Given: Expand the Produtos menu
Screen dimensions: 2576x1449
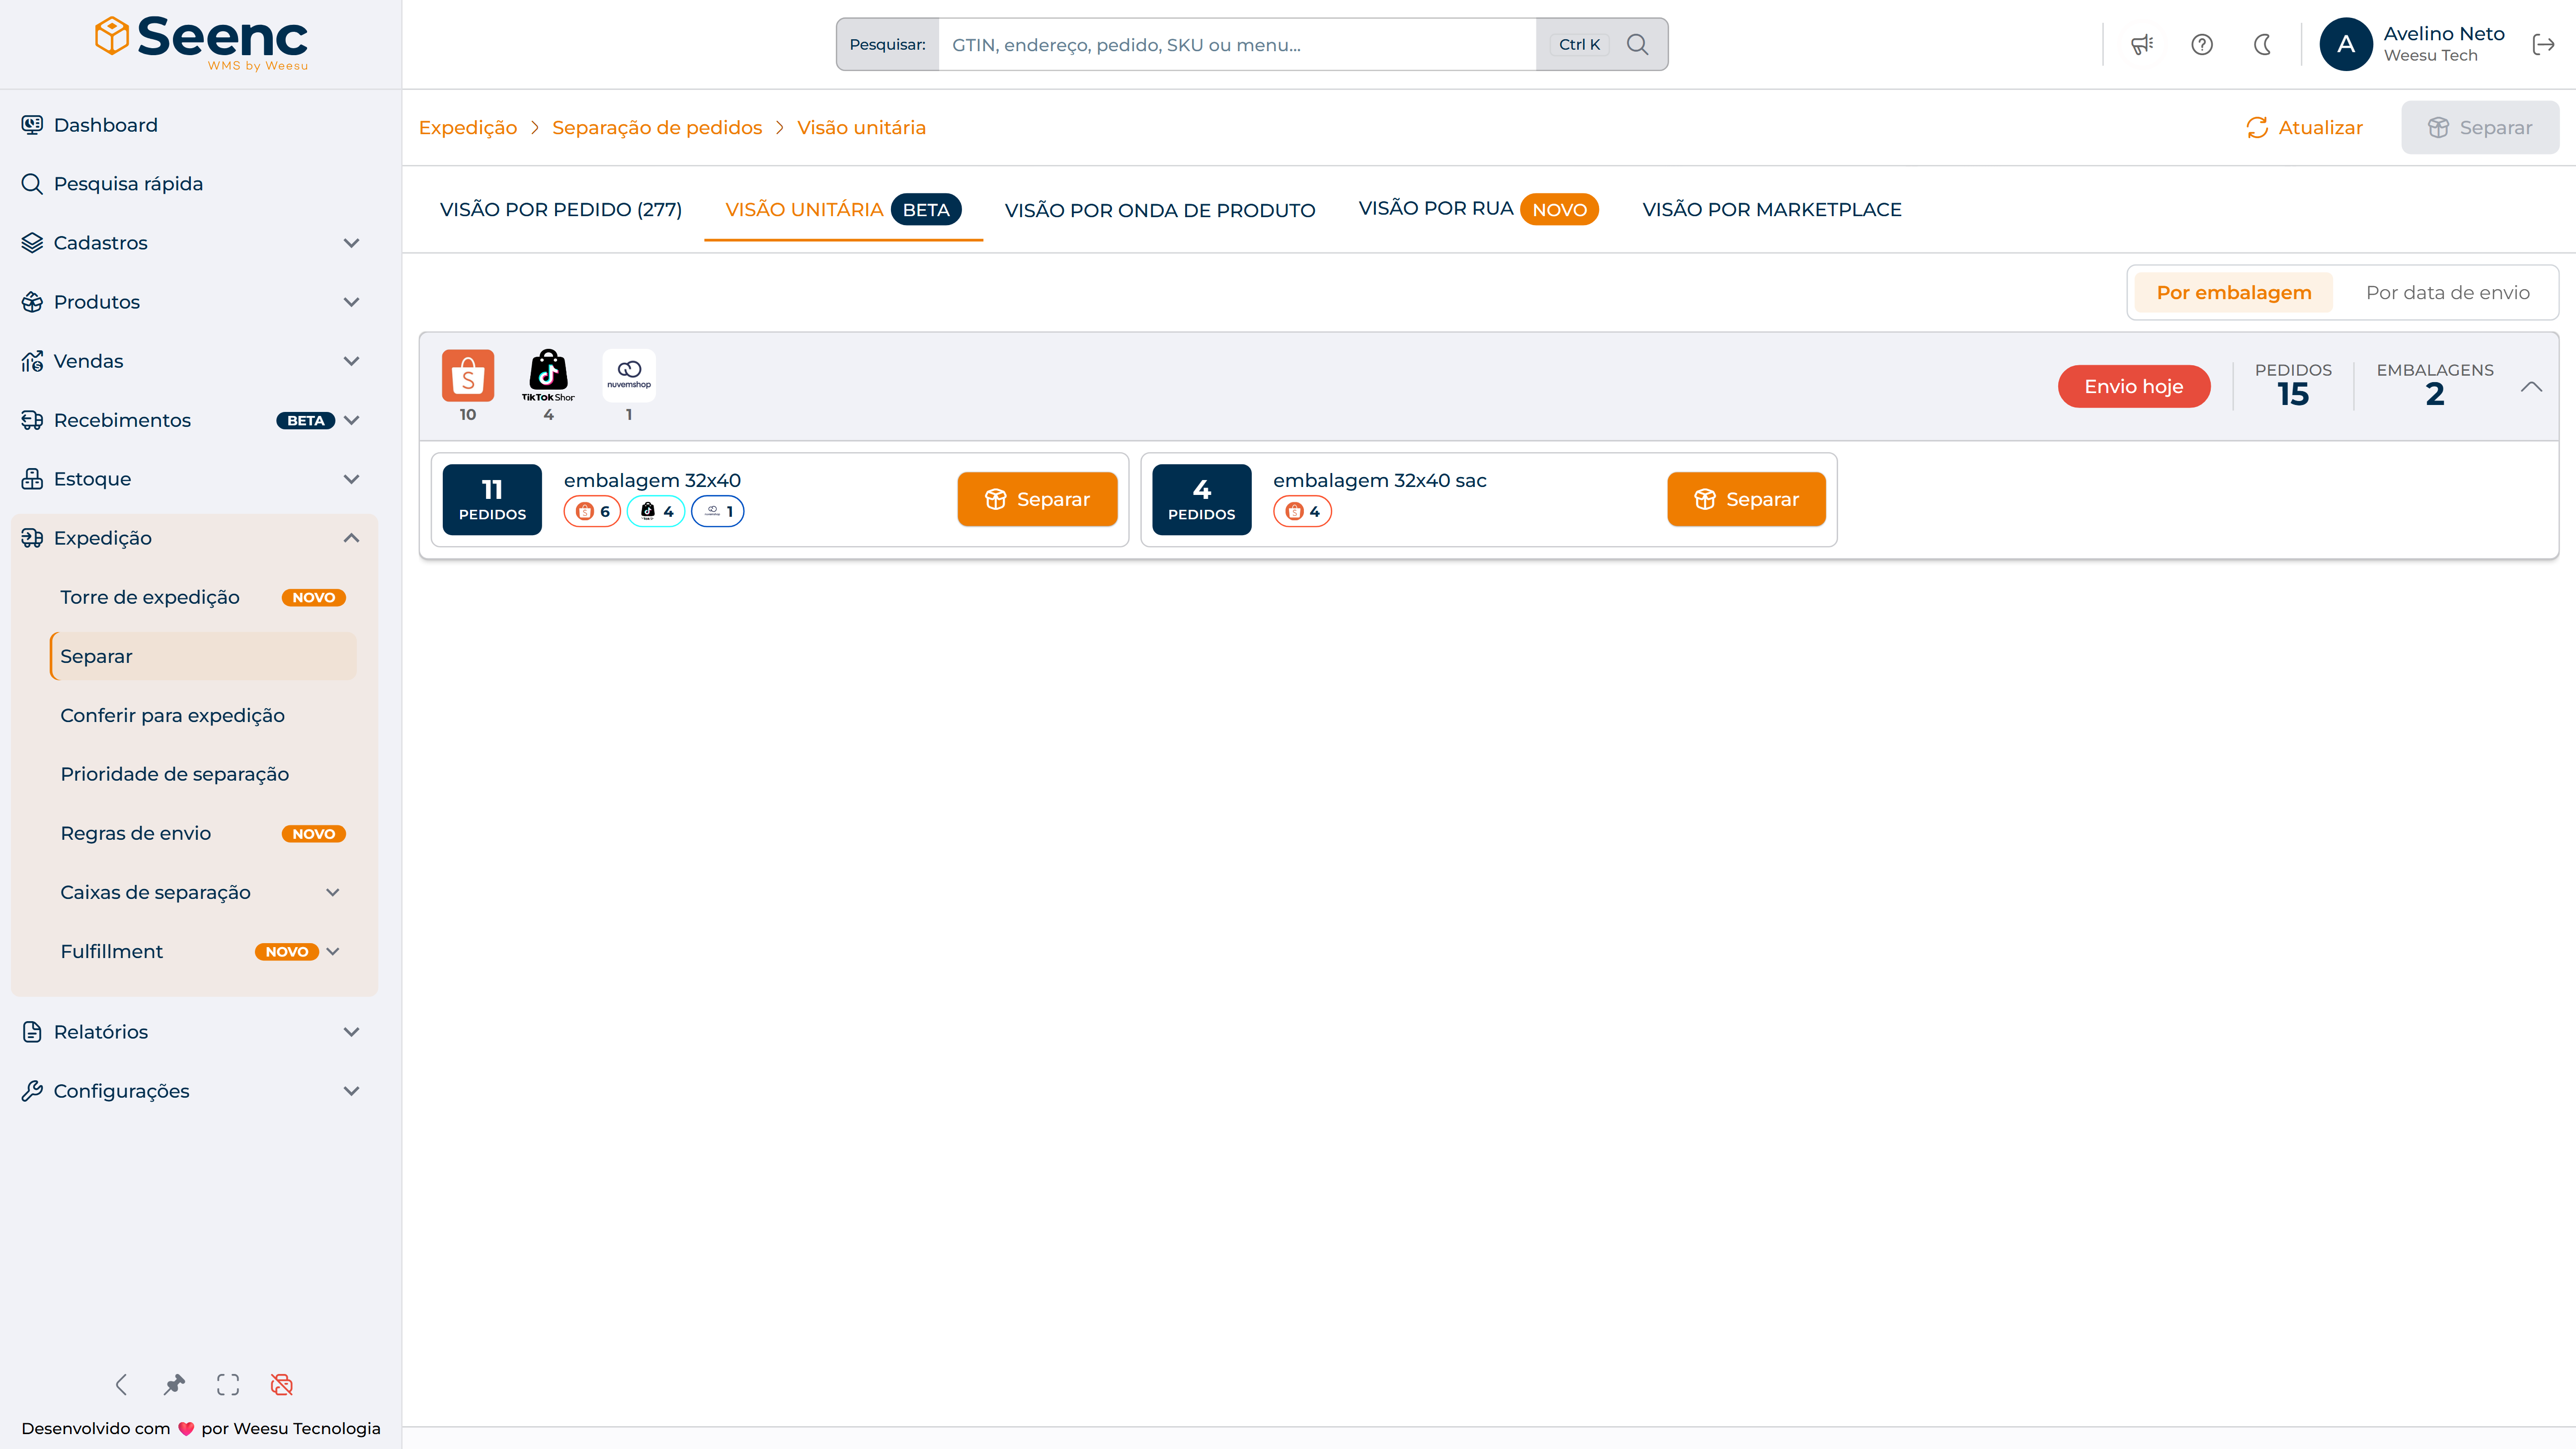Looking at the screenshot, I should point(190,302).
